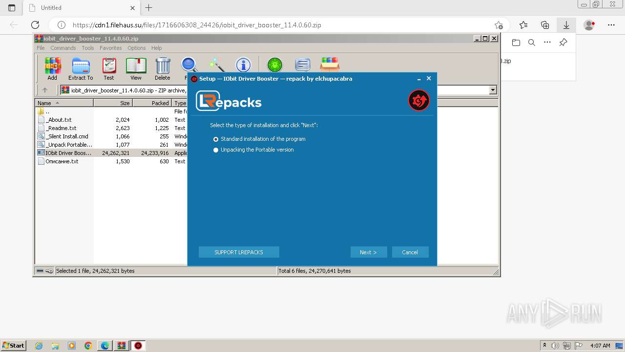Open browser profile avatar
The height and width of the screenshot is (352, 625).
[589, 25]
